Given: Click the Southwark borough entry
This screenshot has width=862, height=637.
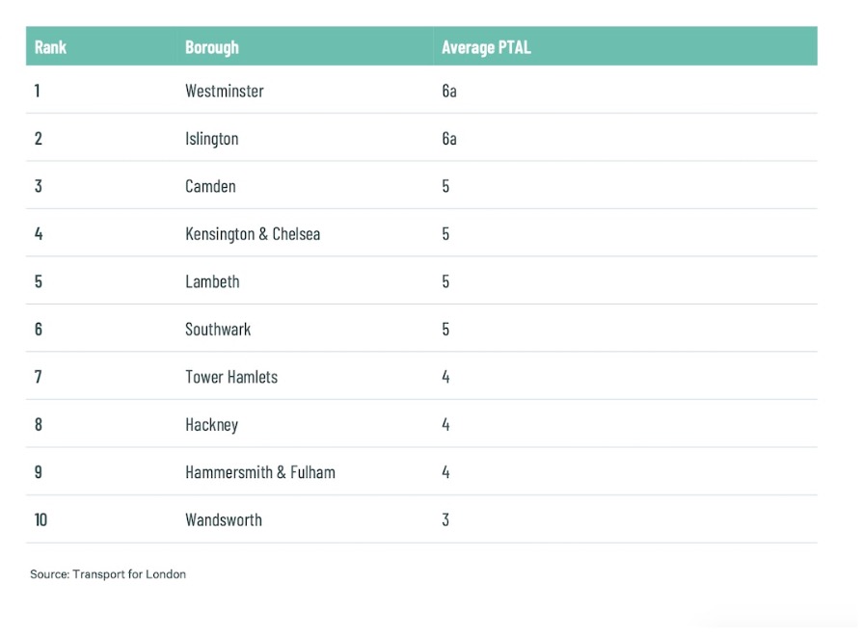Looking at the screenshot, I should tap(218, 330).
